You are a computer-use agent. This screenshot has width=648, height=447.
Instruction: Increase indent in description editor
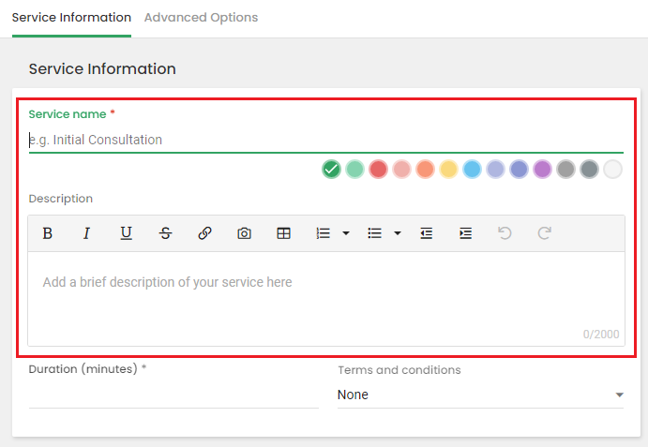pyautogui.click(x=465, y=233)
